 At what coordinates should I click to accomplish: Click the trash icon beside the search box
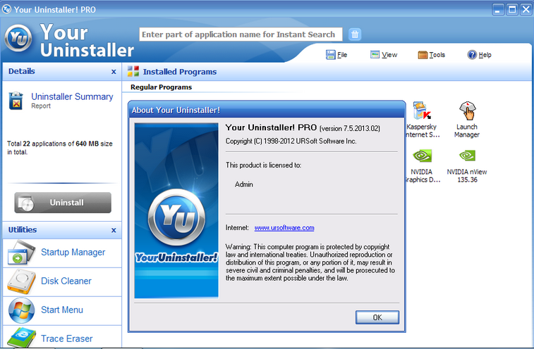pos(355,34)
